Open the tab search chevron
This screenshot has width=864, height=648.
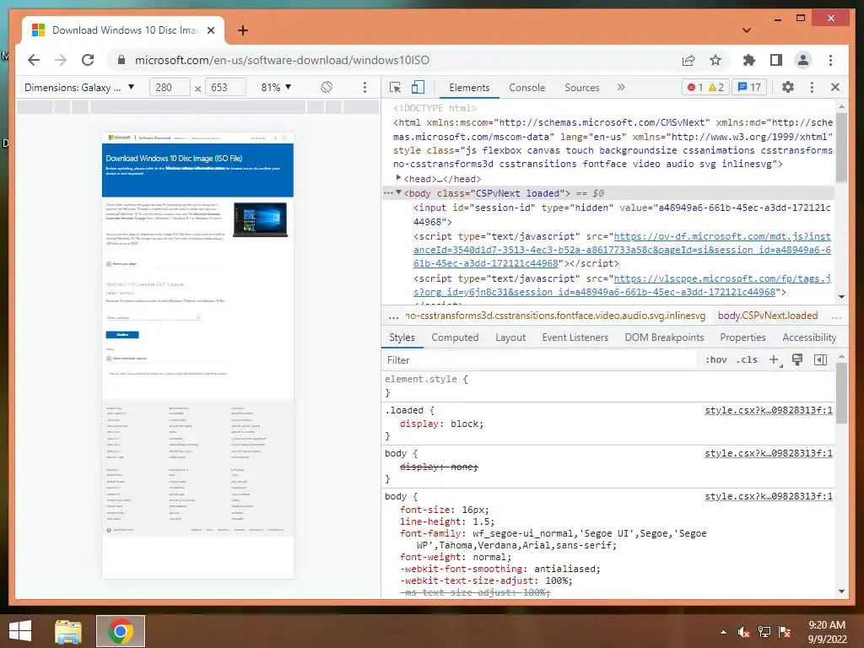(x=747, y=30)
